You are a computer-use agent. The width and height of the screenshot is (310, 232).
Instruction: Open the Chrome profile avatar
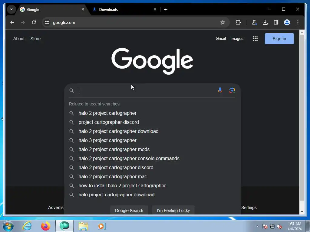tap(287, 22)
